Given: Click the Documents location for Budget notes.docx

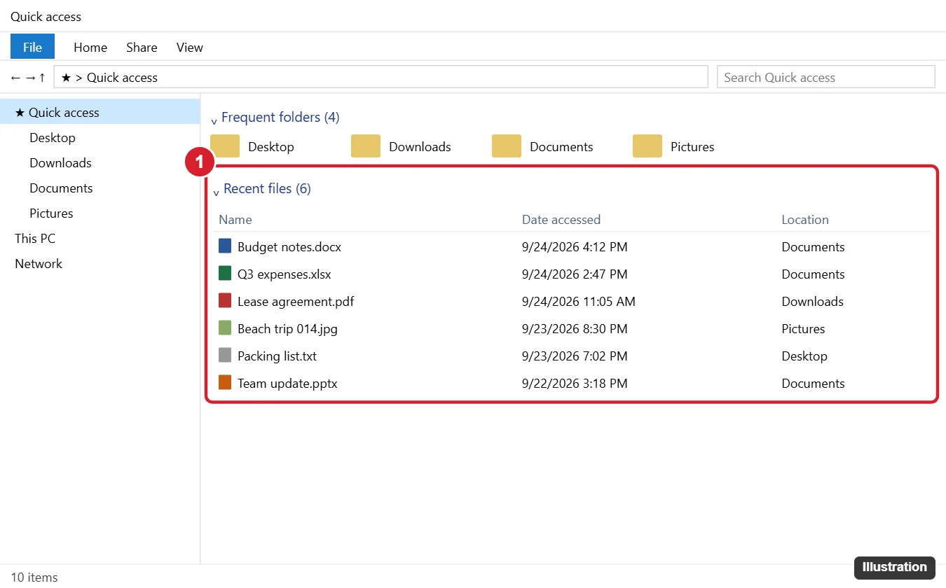Looking at the screenshot, I should click(x=814, y=246).
